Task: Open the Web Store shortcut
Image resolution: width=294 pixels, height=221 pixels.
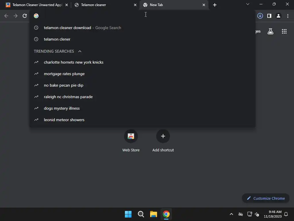Action: [x=131, y=136]
